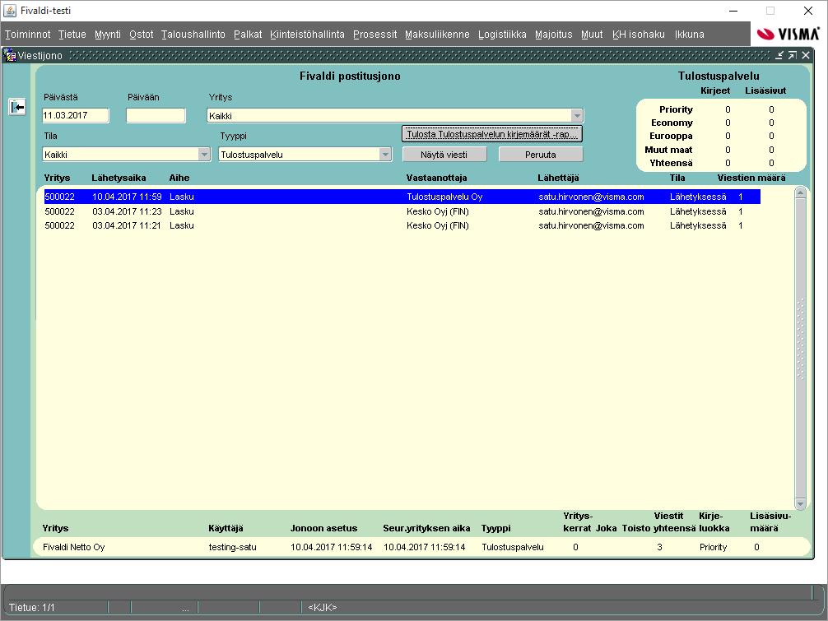Select the row sent 10.04.2017 11:59

[402, 197]
